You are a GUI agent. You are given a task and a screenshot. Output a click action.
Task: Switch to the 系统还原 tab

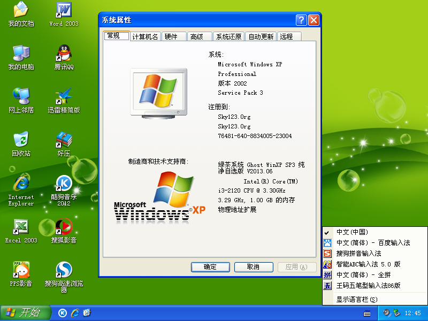pyautogui.click(x=228, y=36)
